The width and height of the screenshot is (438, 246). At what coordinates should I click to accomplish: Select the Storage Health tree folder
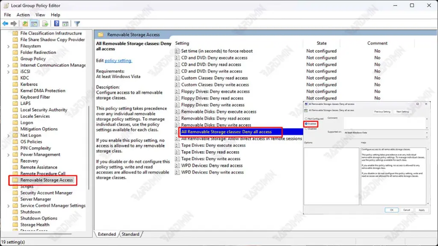35,225
